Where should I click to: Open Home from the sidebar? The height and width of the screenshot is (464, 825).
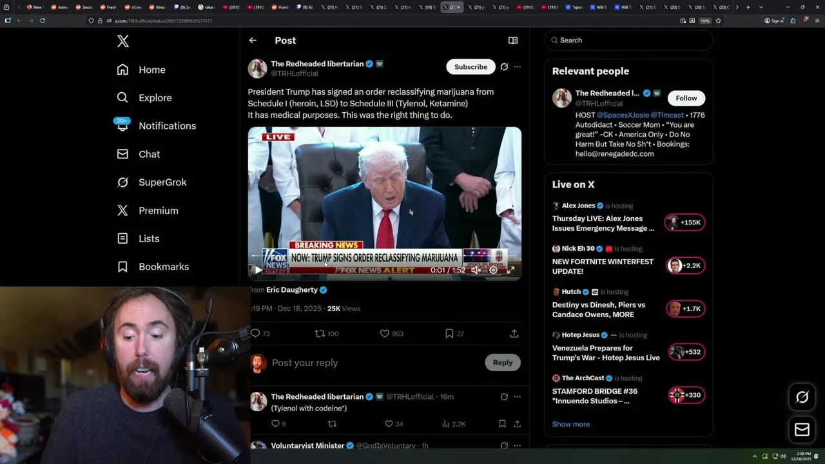[141, 70]
